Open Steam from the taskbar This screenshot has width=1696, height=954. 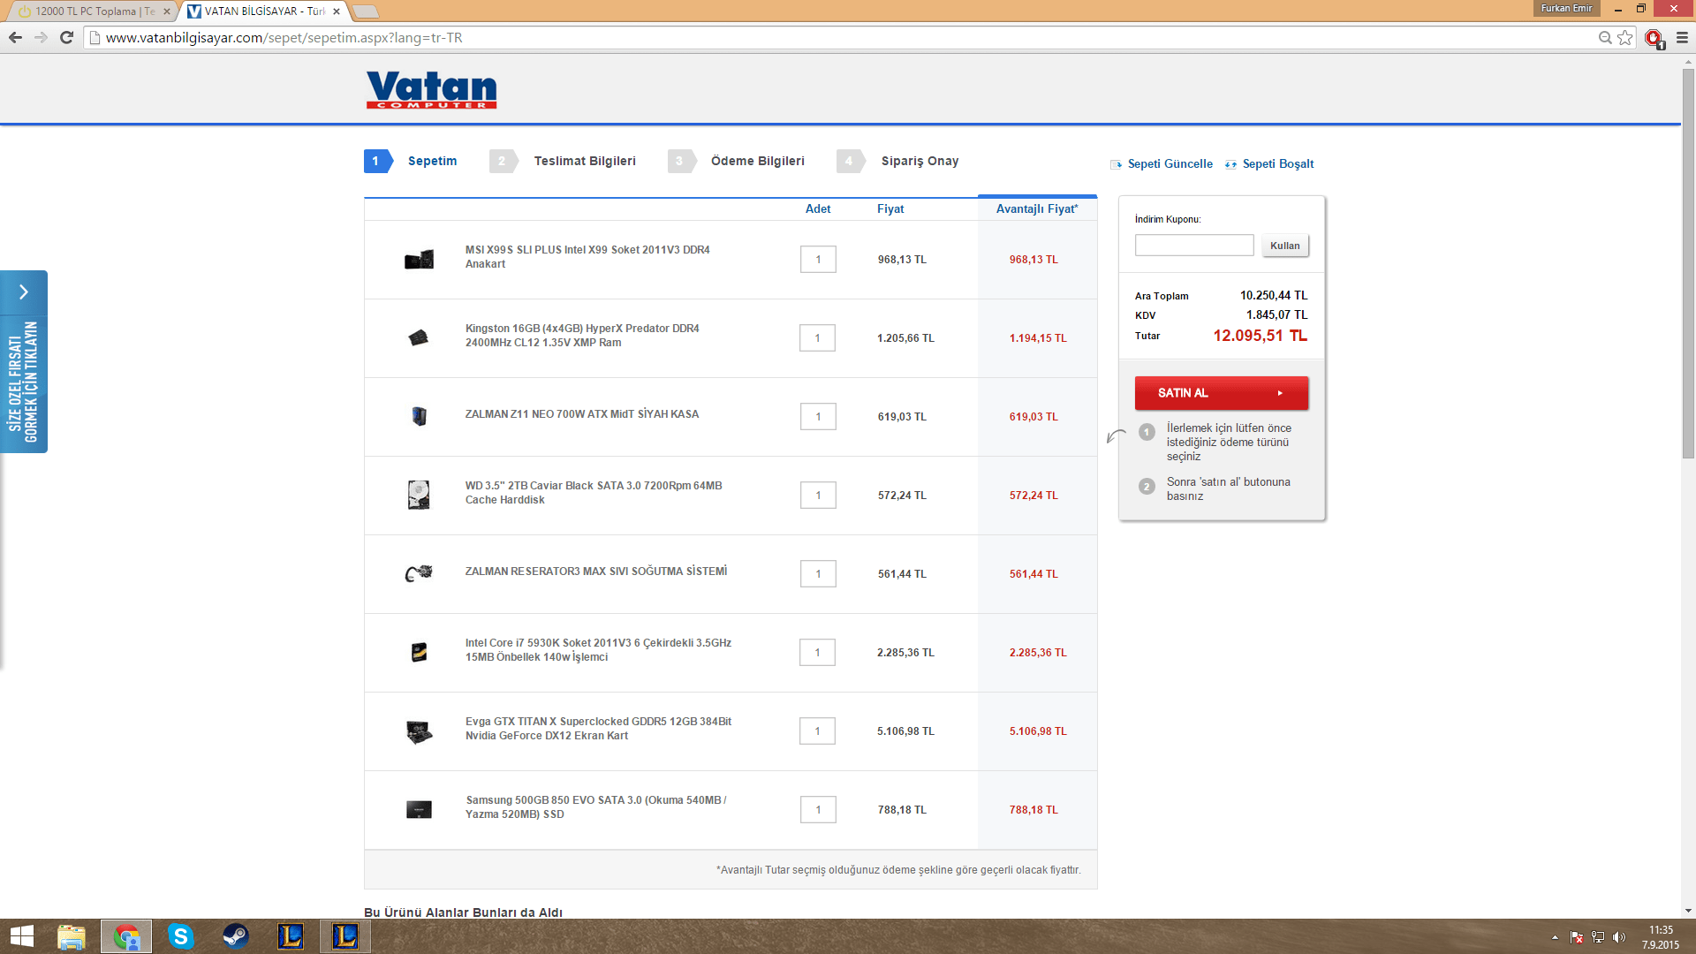235,935
